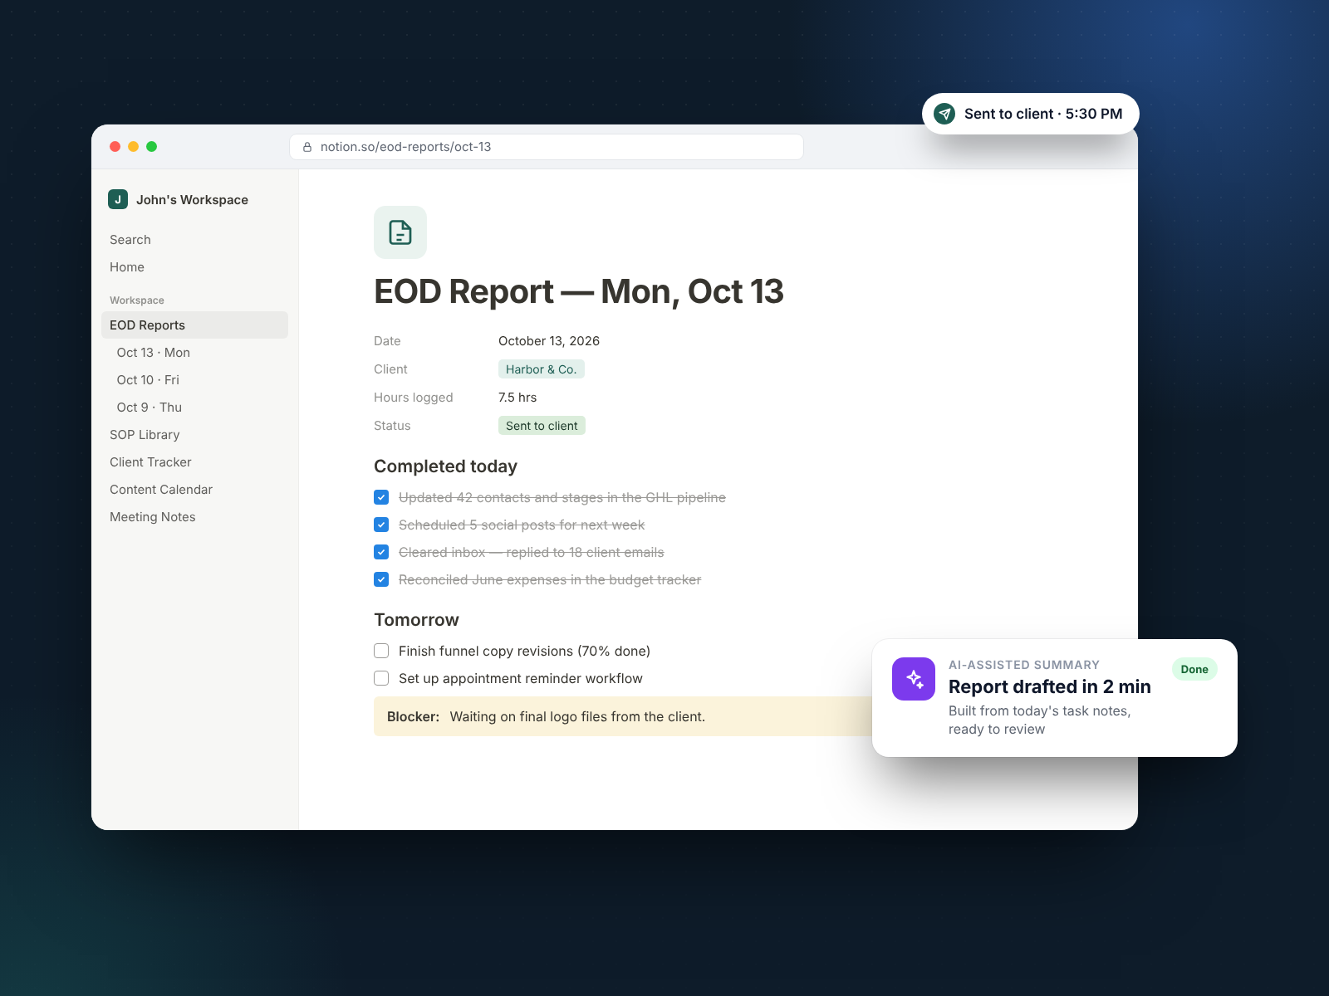Click the 'Completed today' heading

coord(445,466)
